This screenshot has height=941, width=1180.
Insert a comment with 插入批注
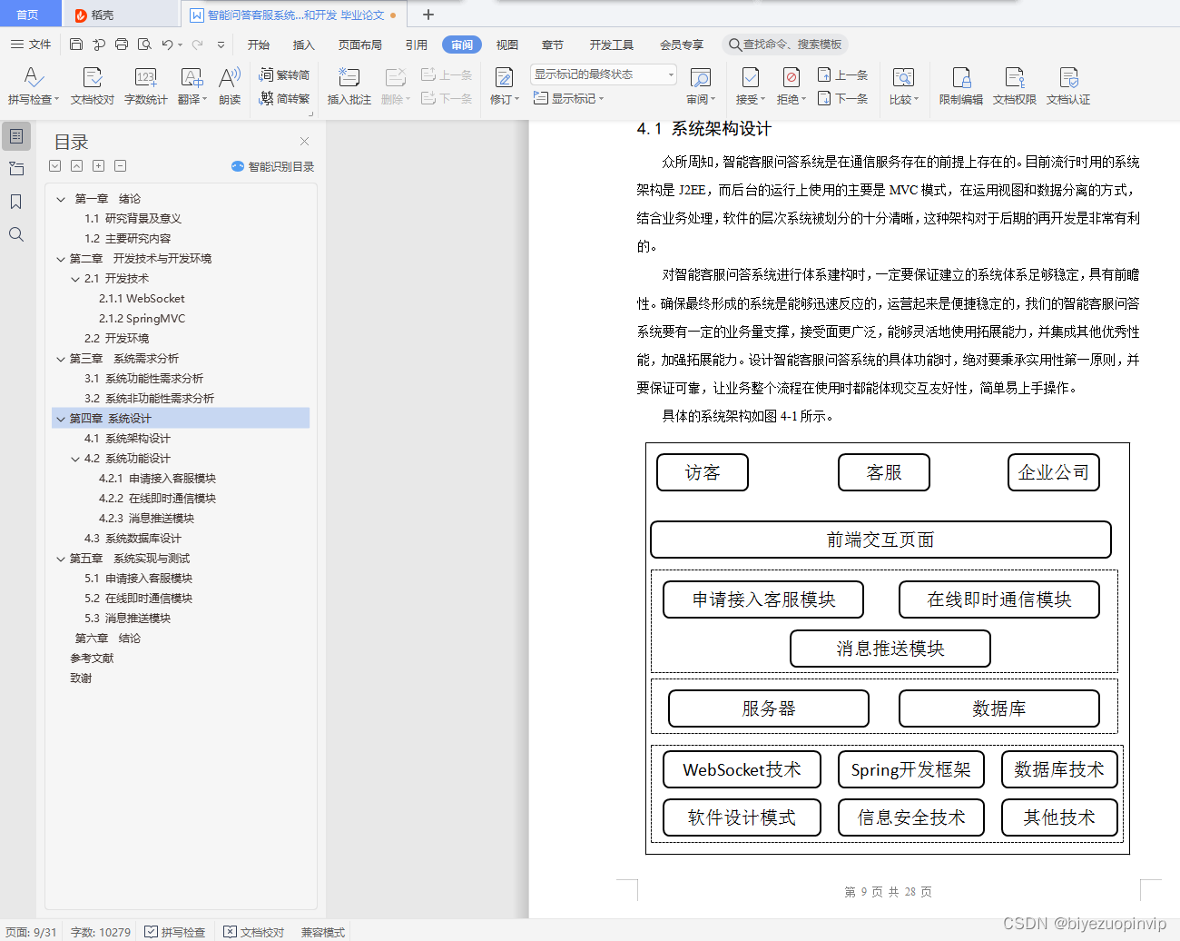point(348,86)
